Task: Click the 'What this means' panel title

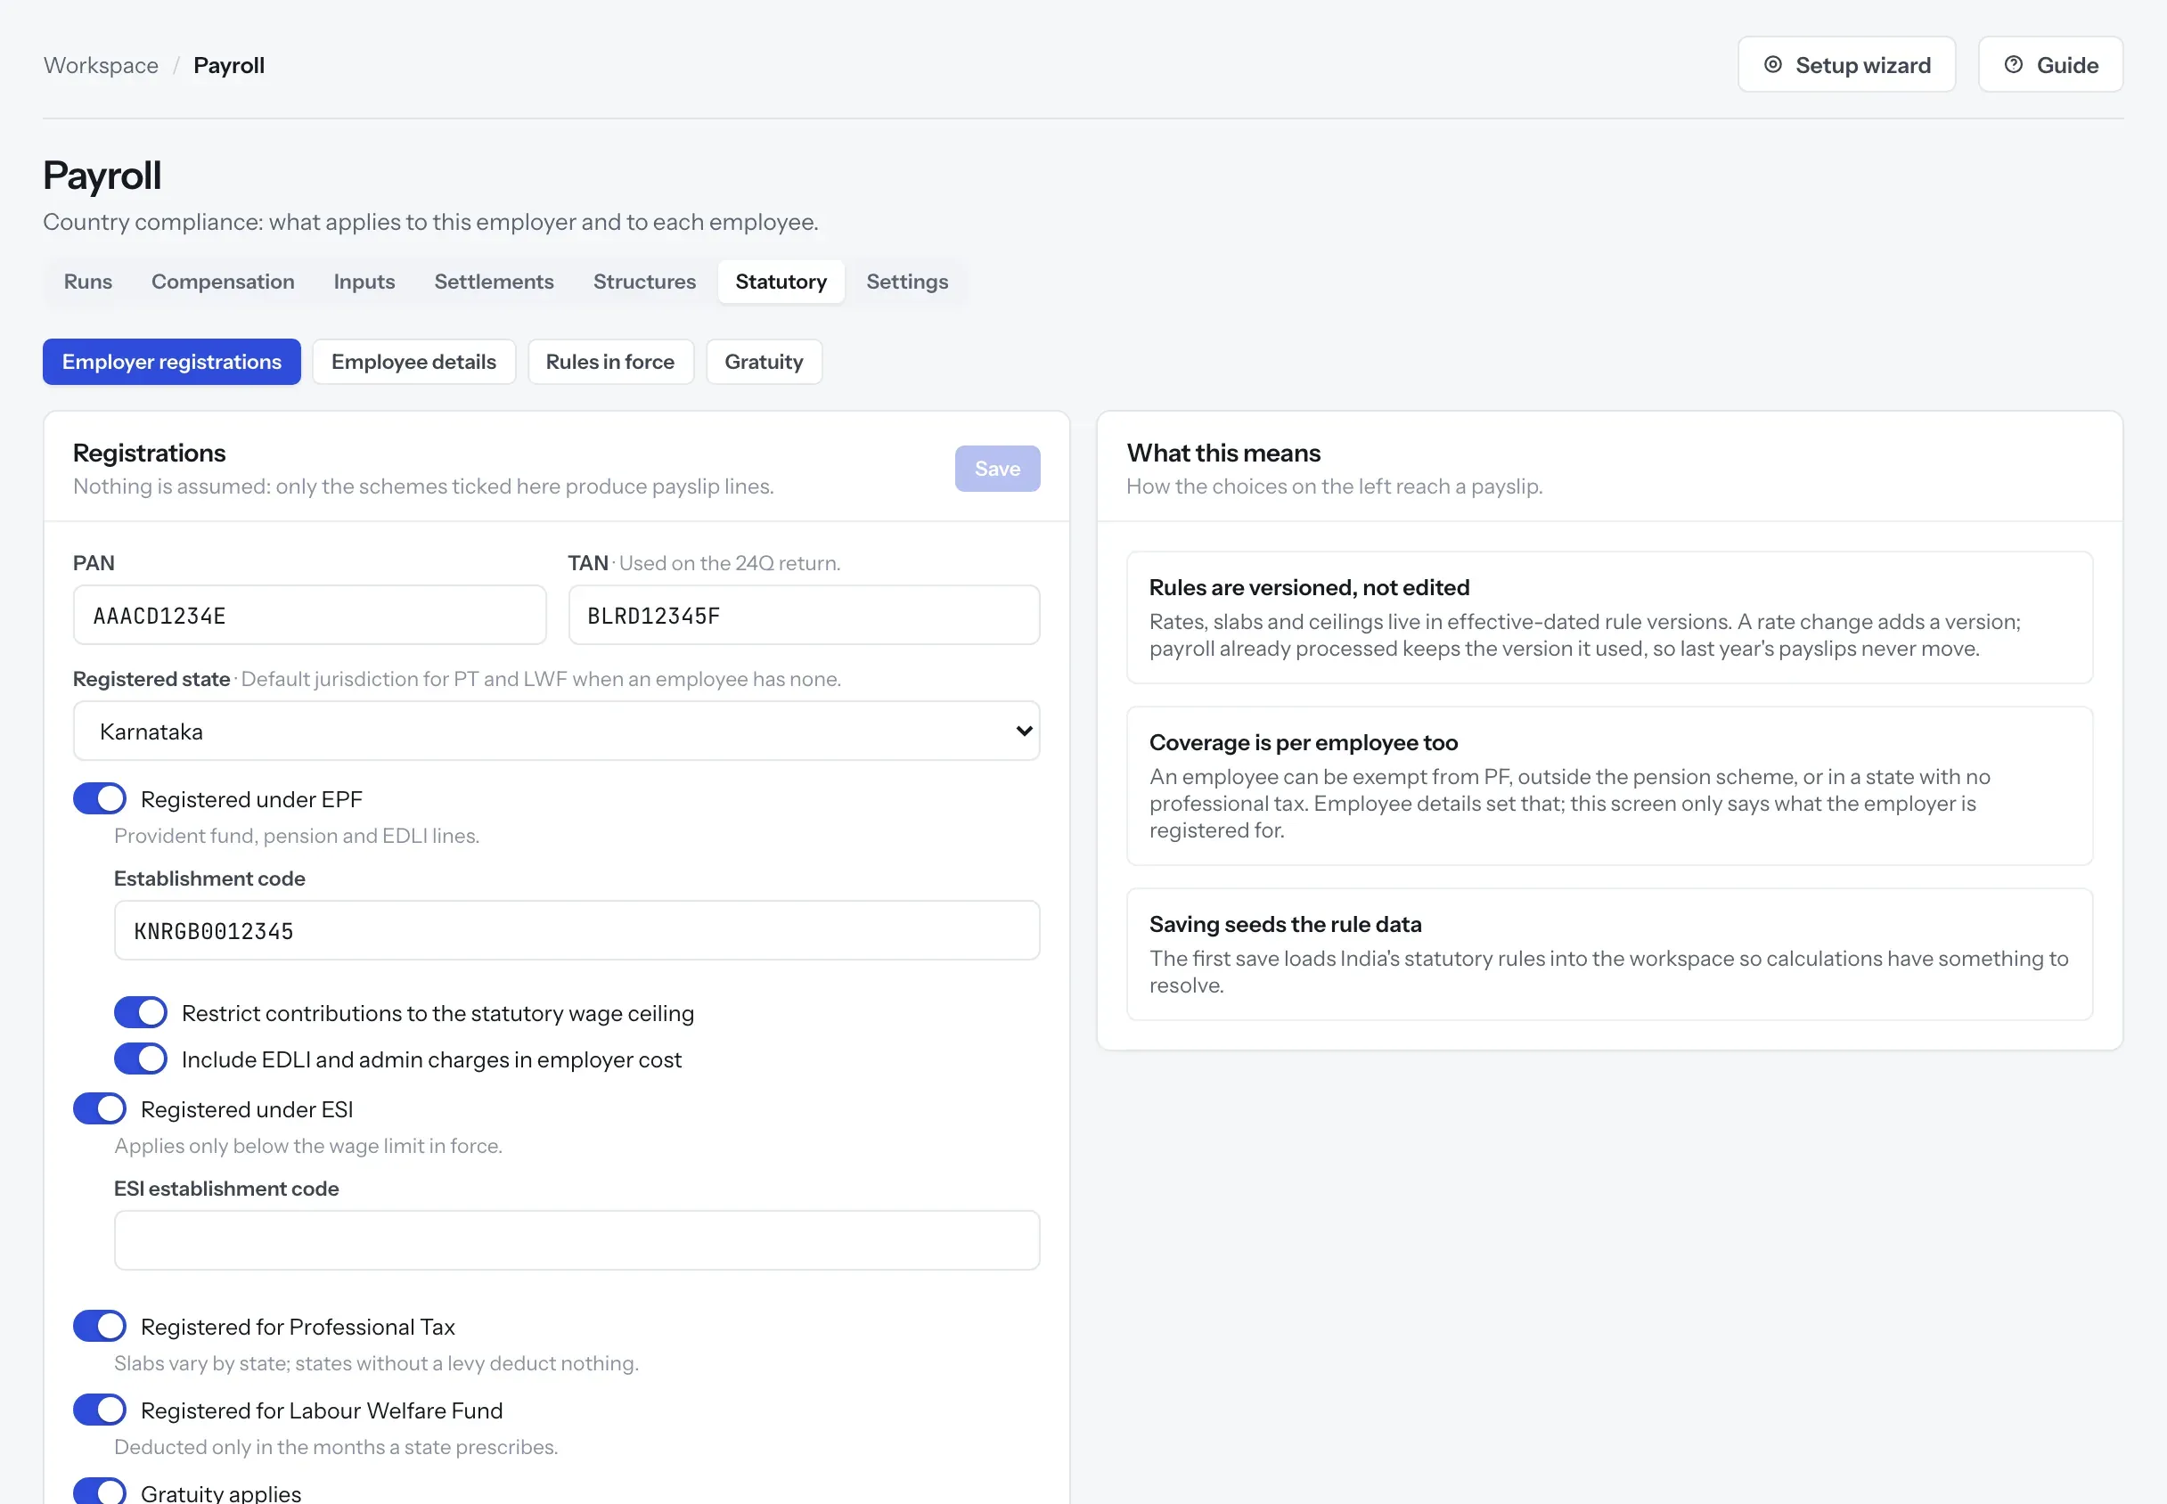Action: coord(1224,454)
